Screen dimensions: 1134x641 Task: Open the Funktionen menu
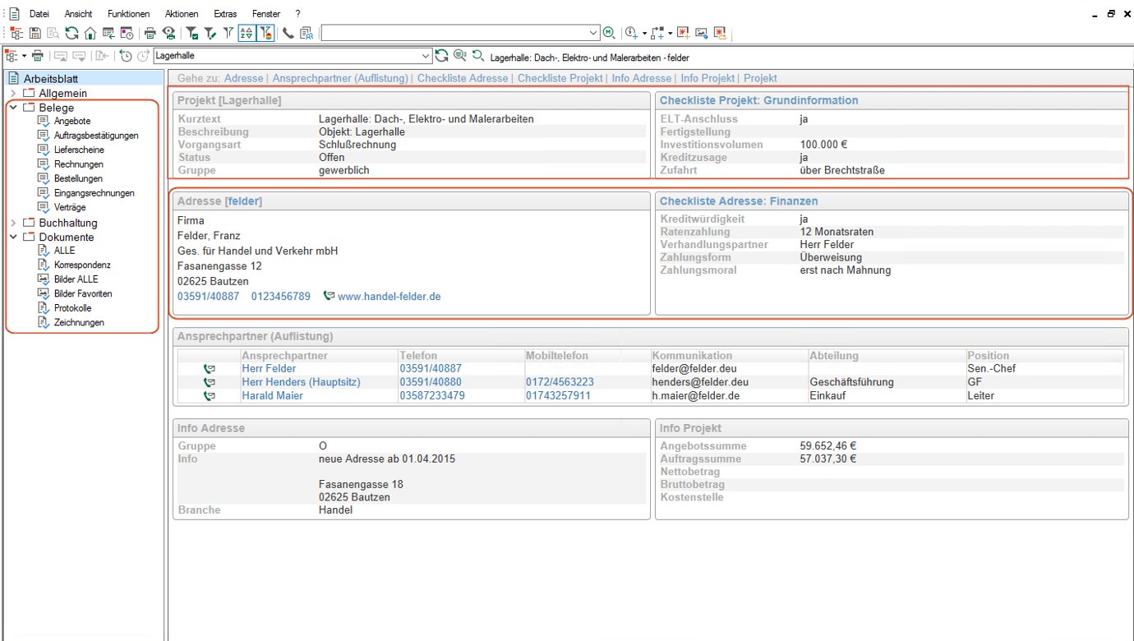[128, 14]
